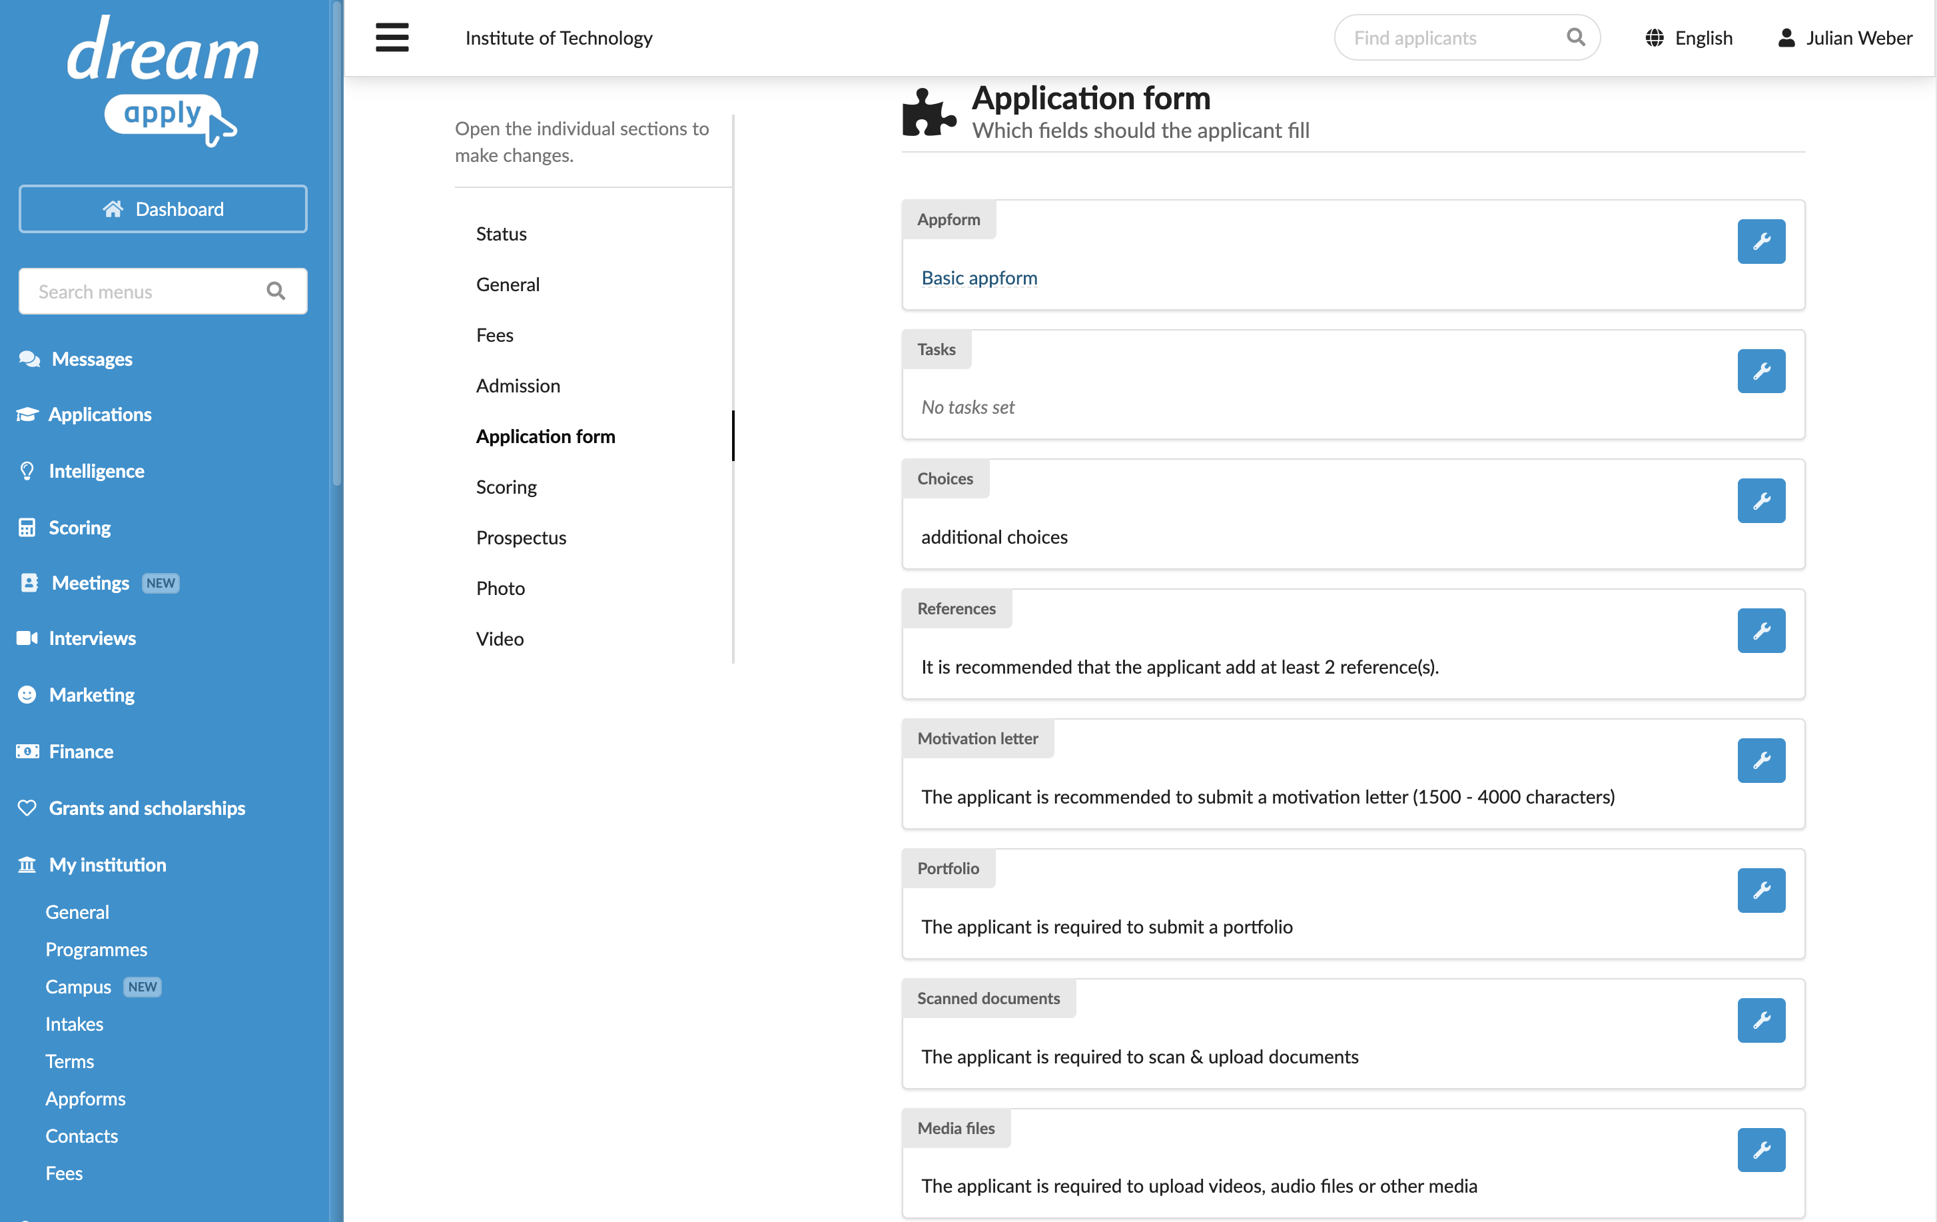
Task: Collapse the My institution sidebar menu
Action: click(x=108, y=865)
